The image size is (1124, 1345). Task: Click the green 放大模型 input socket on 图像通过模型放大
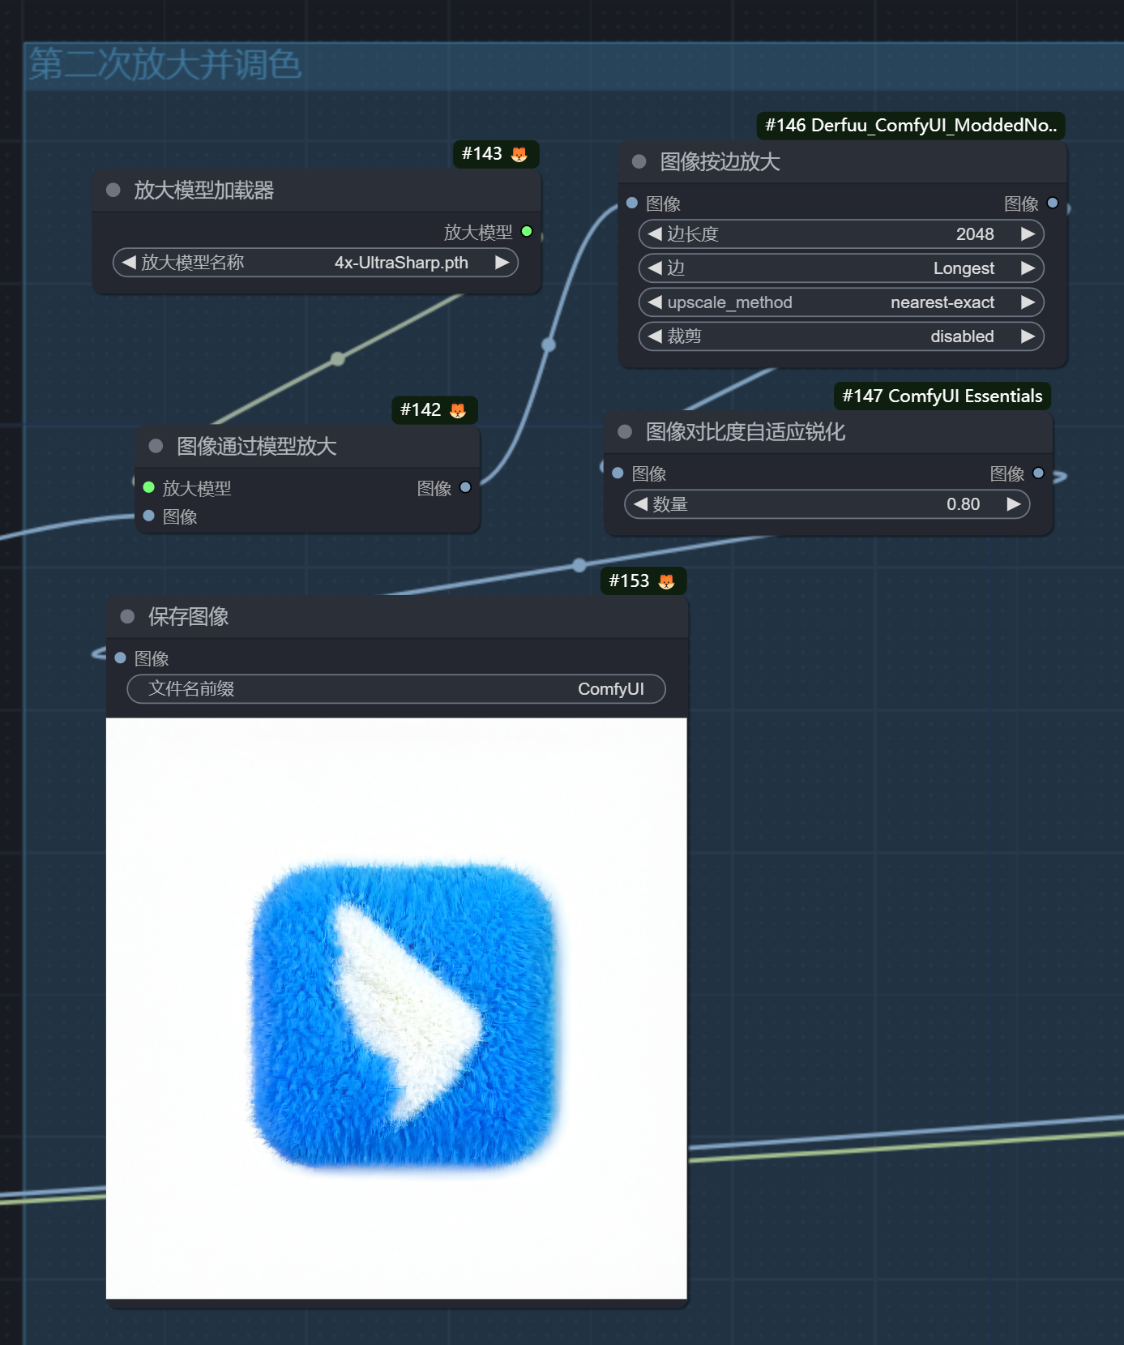(x=149, y=487)
